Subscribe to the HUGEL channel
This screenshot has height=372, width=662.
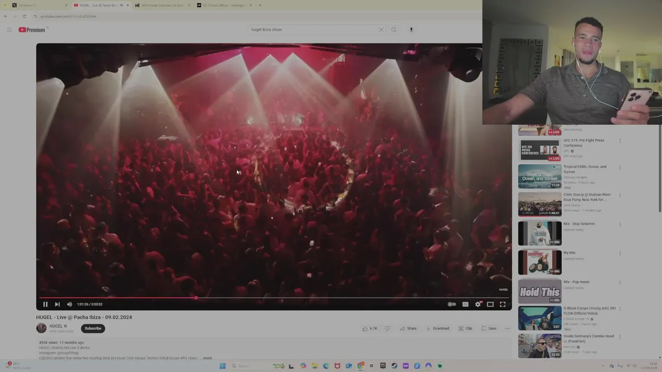93,328
